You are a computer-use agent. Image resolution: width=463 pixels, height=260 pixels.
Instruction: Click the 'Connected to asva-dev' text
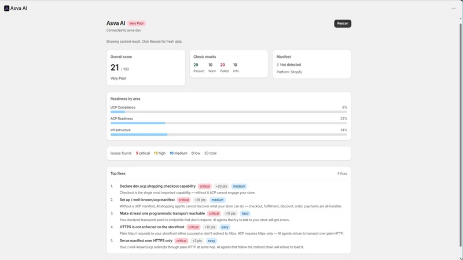pyautogui.click(x=123, y=31)
